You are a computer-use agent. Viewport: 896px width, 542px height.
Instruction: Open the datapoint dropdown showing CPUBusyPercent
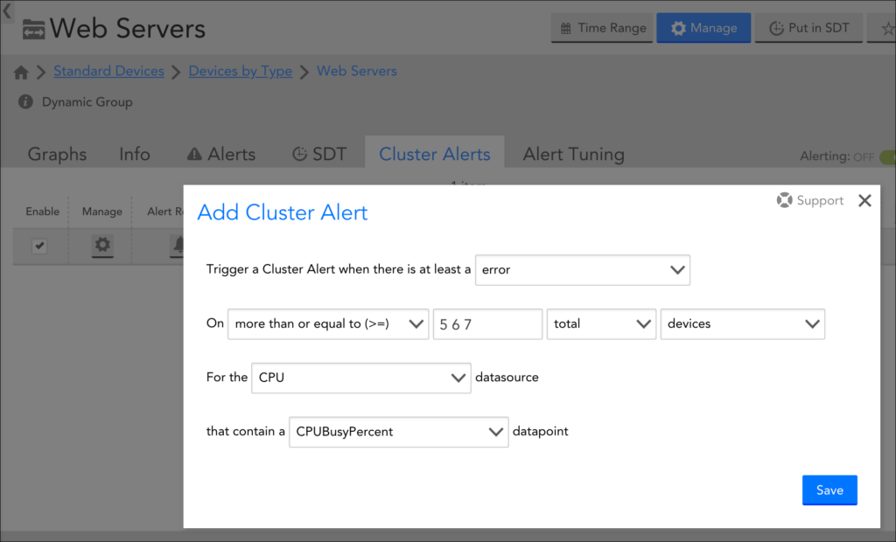pos(398,431)
